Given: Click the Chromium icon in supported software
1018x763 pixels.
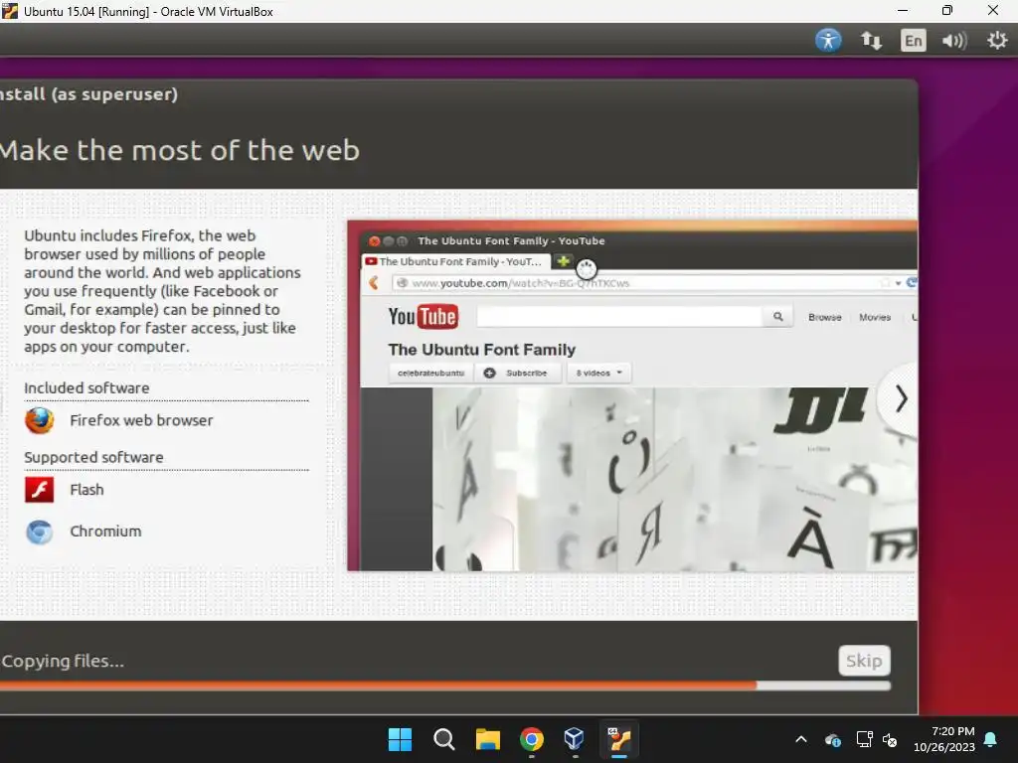Looking at the screenshot, I should click(39, 533).
